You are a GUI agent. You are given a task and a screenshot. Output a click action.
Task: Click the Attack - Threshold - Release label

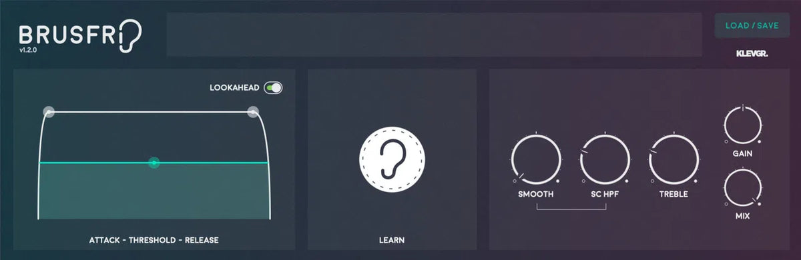click(x=154, y=239)
